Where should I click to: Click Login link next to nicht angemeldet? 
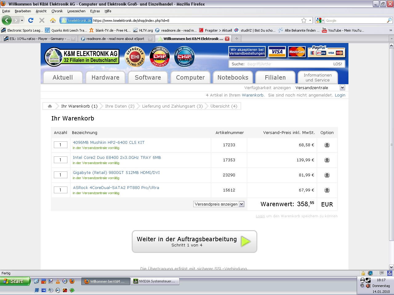click(x=340, y=95)
